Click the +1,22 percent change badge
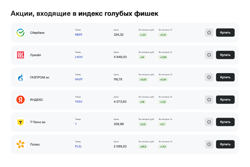The width and height of the screenshot is (250, 167). point(163,102)
